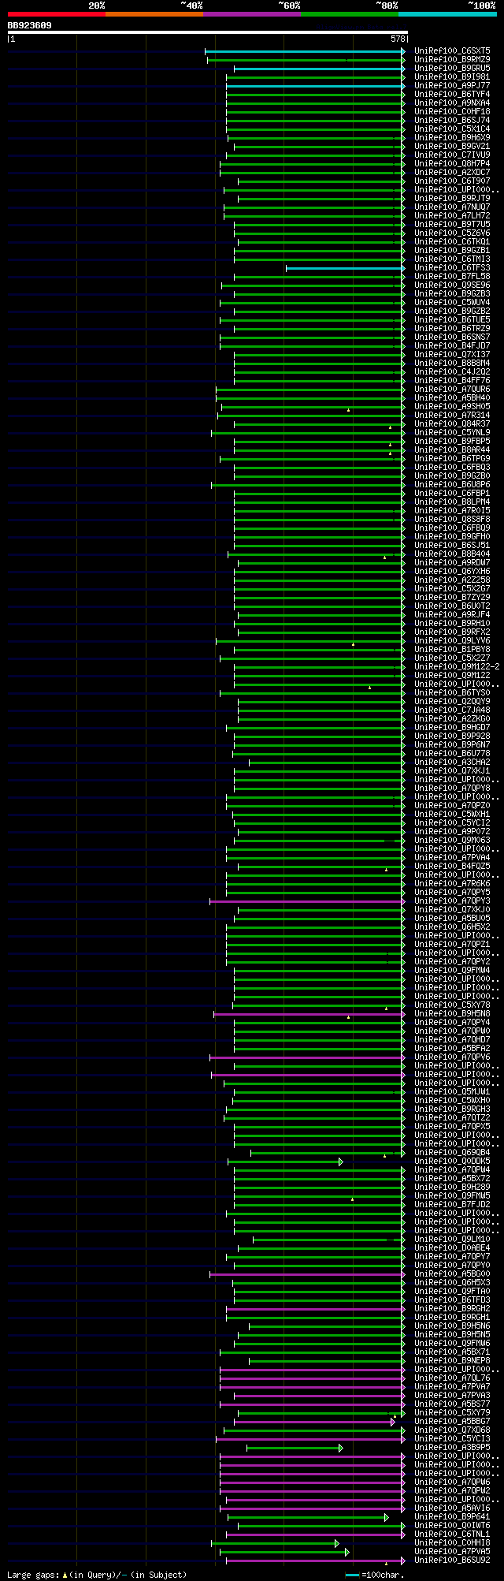Select hit label UniRef100_C6TKQ1
Screen dimensions: 504x1581
452,242
